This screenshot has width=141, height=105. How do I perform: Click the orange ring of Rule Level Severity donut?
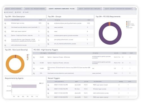pos(15,72)
